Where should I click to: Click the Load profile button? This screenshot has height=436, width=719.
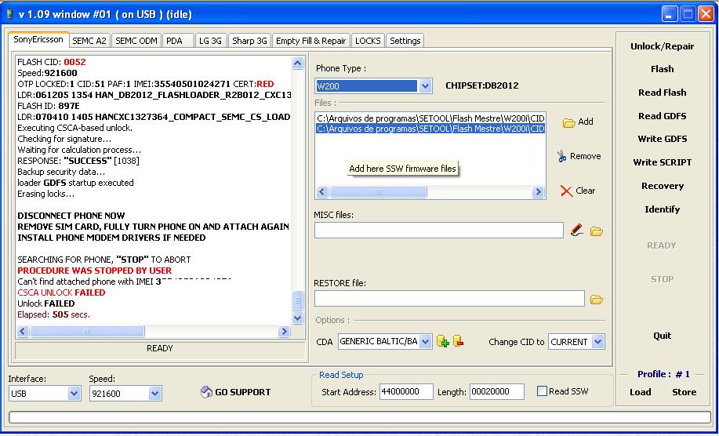coord(640,392)
